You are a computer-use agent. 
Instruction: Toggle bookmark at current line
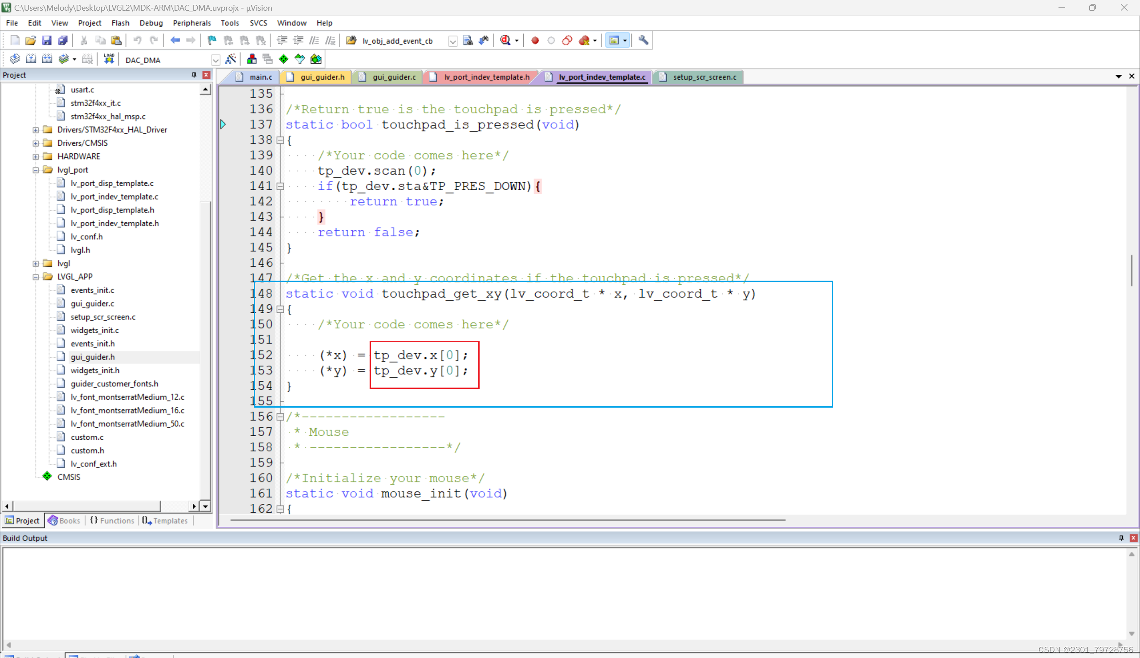pyautogui.click(x=212, y=40)
